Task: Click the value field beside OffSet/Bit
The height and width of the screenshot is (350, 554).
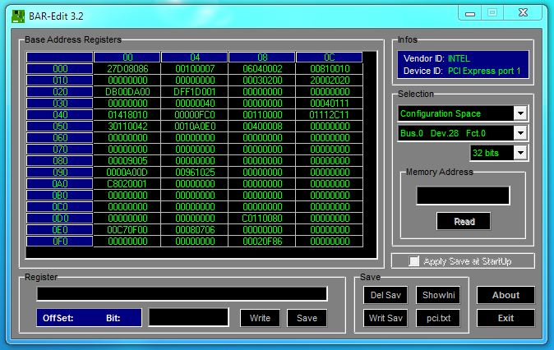Action: click(x=189, y=317)
